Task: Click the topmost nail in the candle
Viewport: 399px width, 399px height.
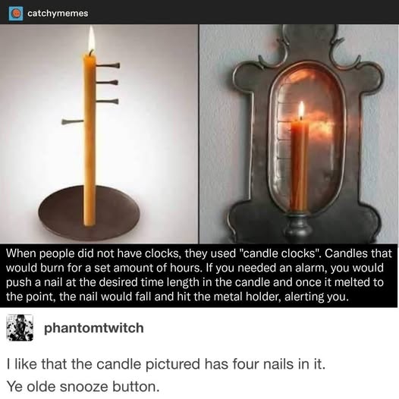Action: coord(108,65)
